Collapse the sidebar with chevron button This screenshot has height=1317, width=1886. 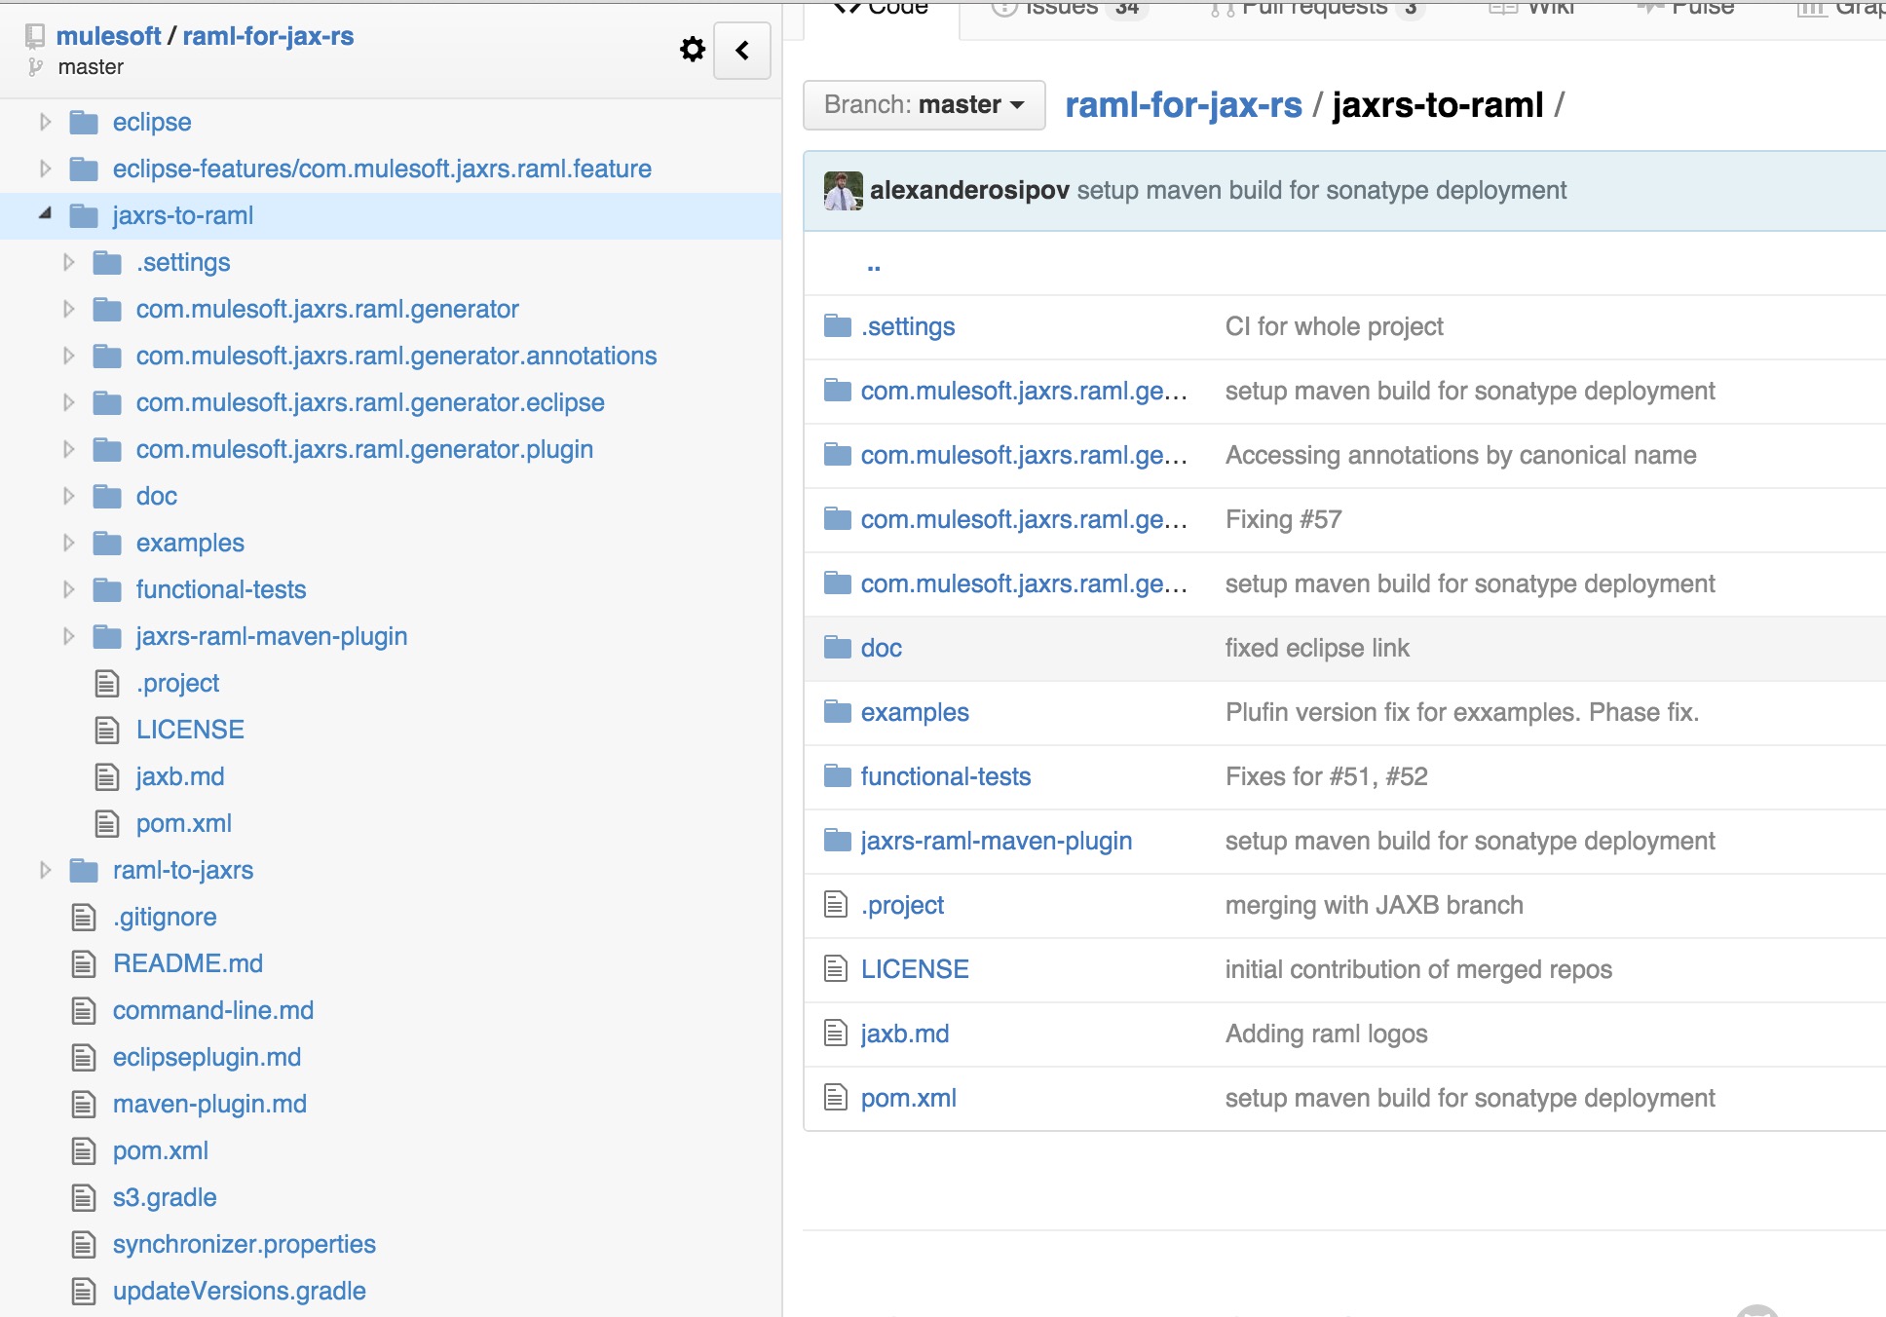(x=742, y=51)
